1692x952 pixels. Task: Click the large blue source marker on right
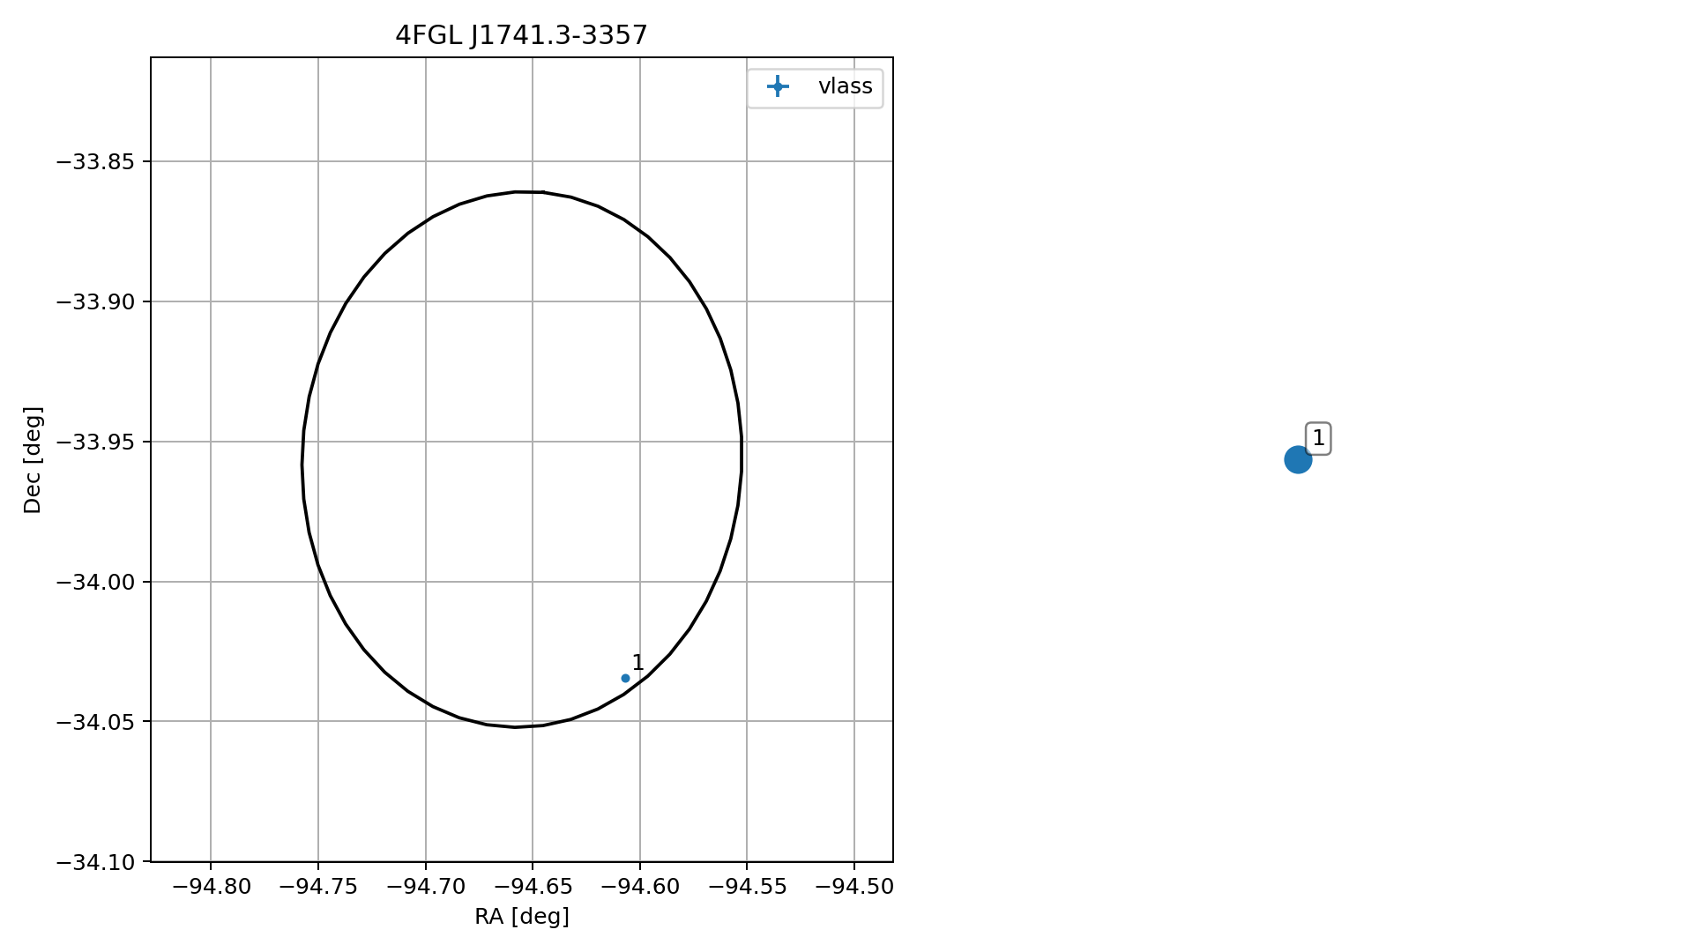point(1297,459)
